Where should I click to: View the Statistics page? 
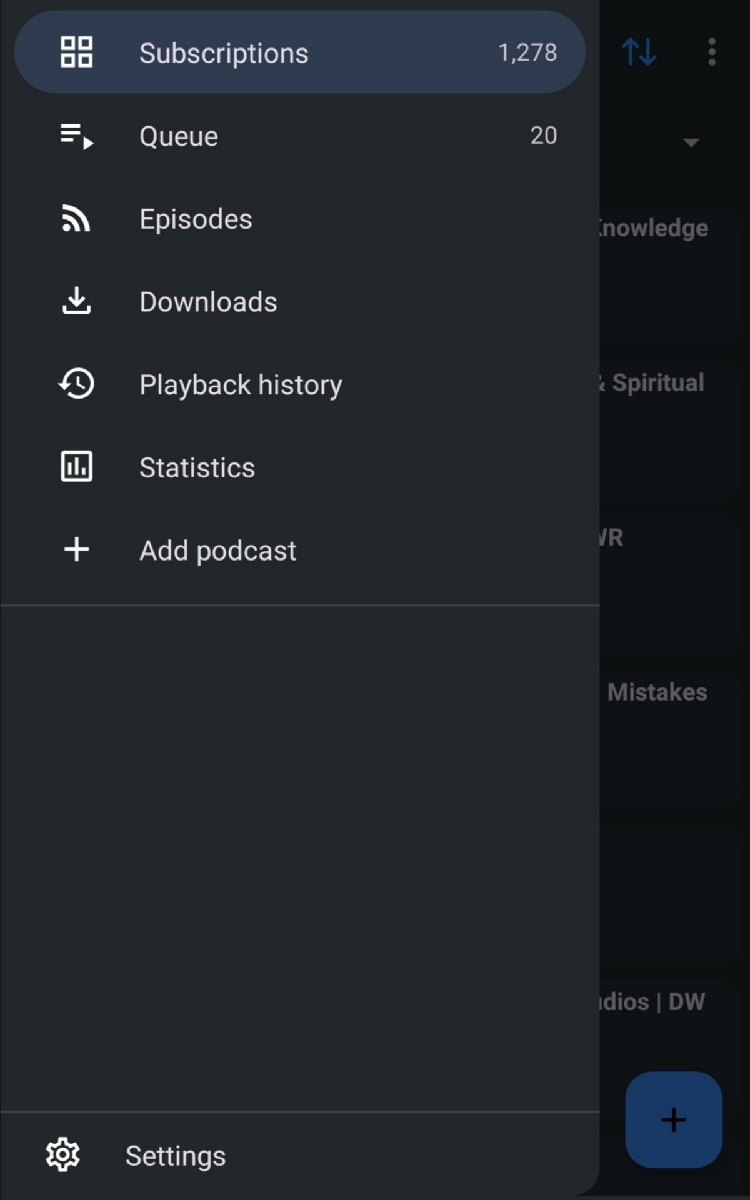[197, 468]
